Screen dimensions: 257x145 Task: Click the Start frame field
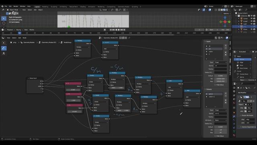[x=214, y=30]
